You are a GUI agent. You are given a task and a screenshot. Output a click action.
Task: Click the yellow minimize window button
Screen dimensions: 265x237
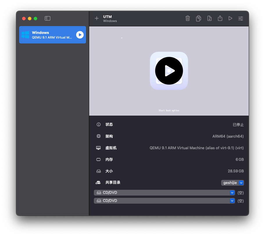tap(30, 19)
